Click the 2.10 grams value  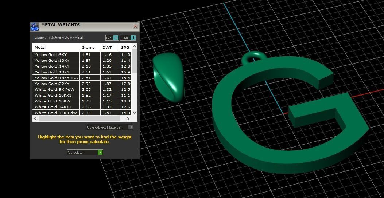coord(86,66)
